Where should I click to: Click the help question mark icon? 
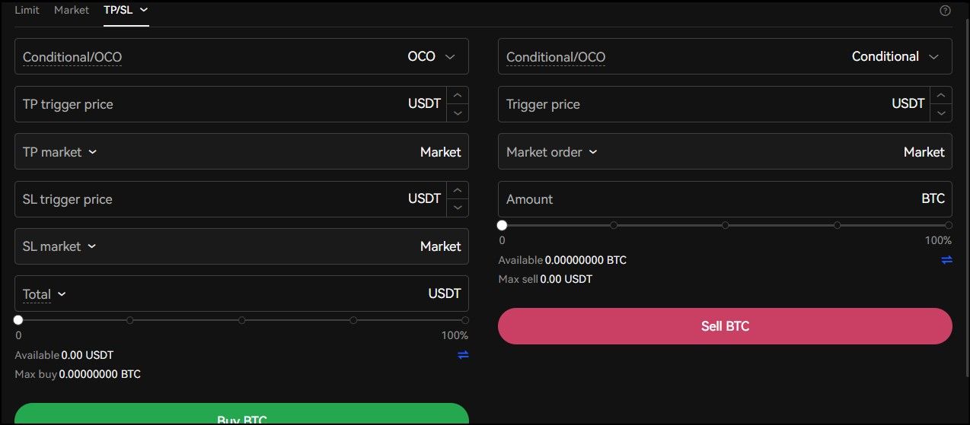pyautogui.click(x=945, y=11)
